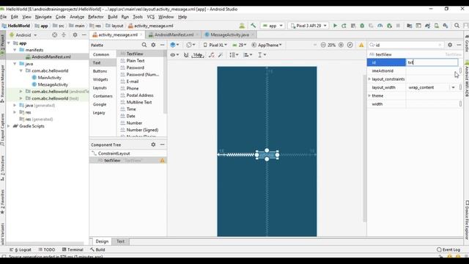The height and width of the screenshot is (264, 469).
Task: Click the Debug app bug icon
Action: click(362, 26)
